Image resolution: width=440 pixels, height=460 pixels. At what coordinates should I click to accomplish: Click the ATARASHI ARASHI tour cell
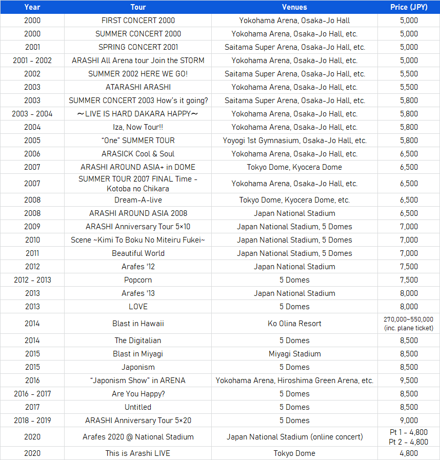138,87
